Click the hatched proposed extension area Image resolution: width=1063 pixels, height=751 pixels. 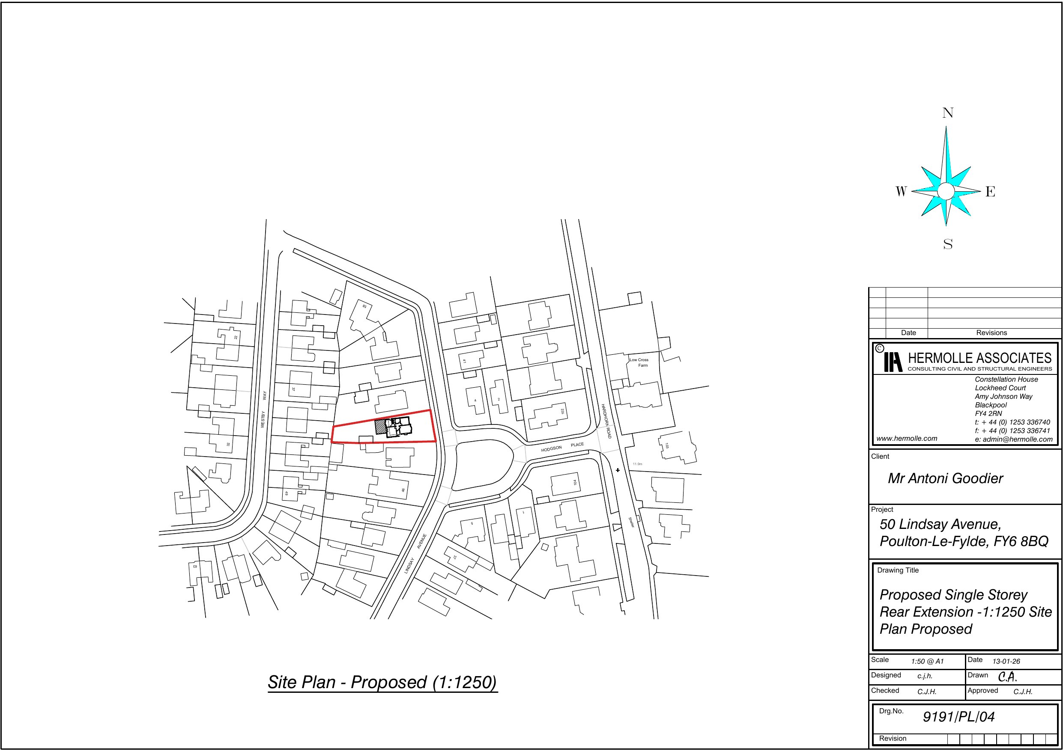pyautogui.click(x=380, y=426)
